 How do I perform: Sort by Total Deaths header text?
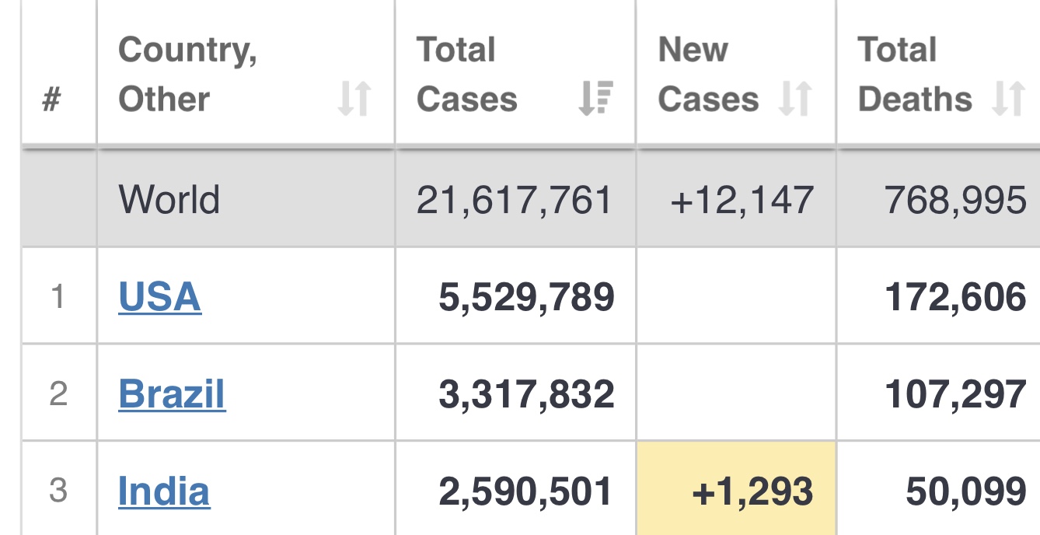914,75
